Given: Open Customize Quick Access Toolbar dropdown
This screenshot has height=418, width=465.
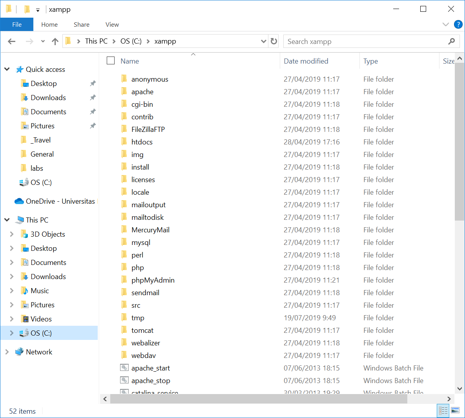Looking at the screenshot, I should (38, 10).
